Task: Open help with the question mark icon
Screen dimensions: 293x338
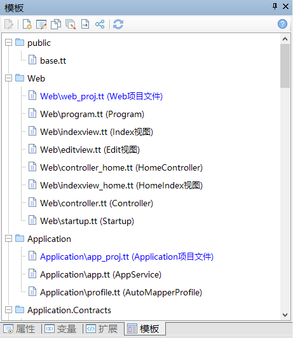Action: click(282, 24)
